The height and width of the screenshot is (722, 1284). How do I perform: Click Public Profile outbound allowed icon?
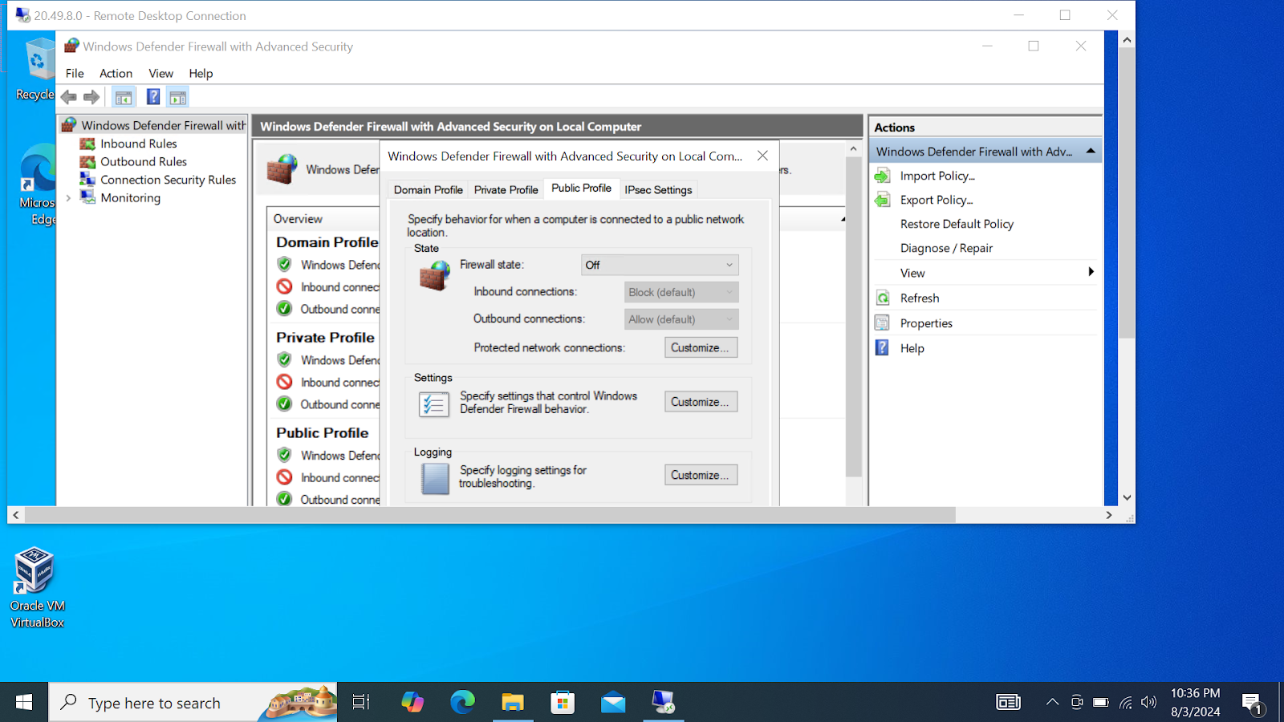pos(284,498)
